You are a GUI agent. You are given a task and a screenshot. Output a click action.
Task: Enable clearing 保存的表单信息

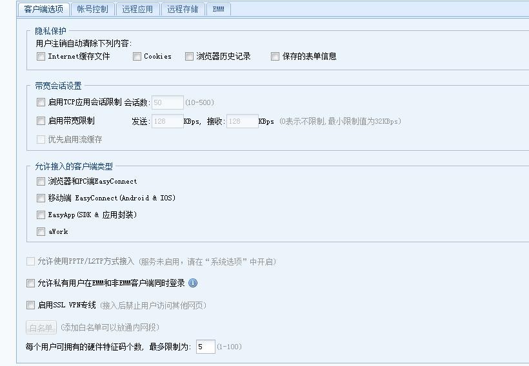coord(275,57)
